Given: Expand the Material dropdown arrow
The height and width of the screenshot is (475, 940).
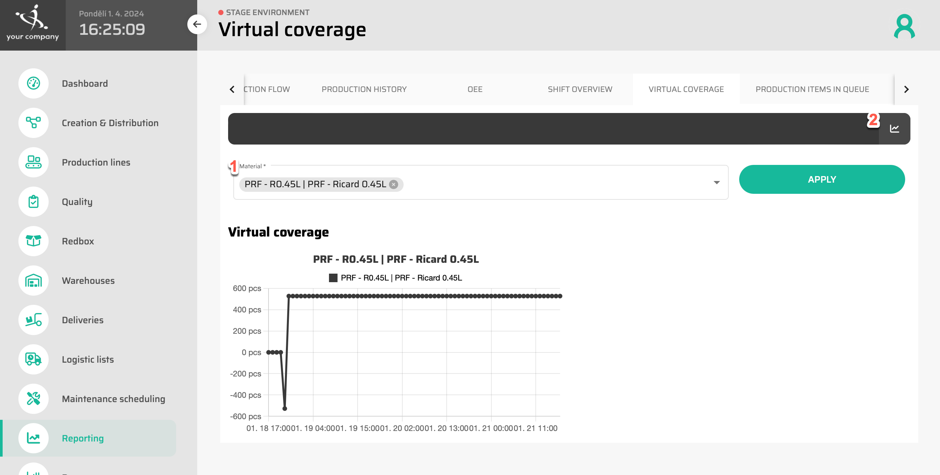Looking at the screenshot, I should click(x=716, y=182).
